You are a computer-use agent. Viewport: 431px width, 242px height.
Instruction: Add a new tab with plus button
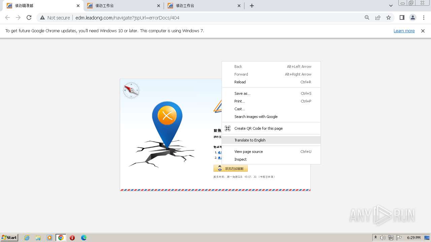[252, 6]
